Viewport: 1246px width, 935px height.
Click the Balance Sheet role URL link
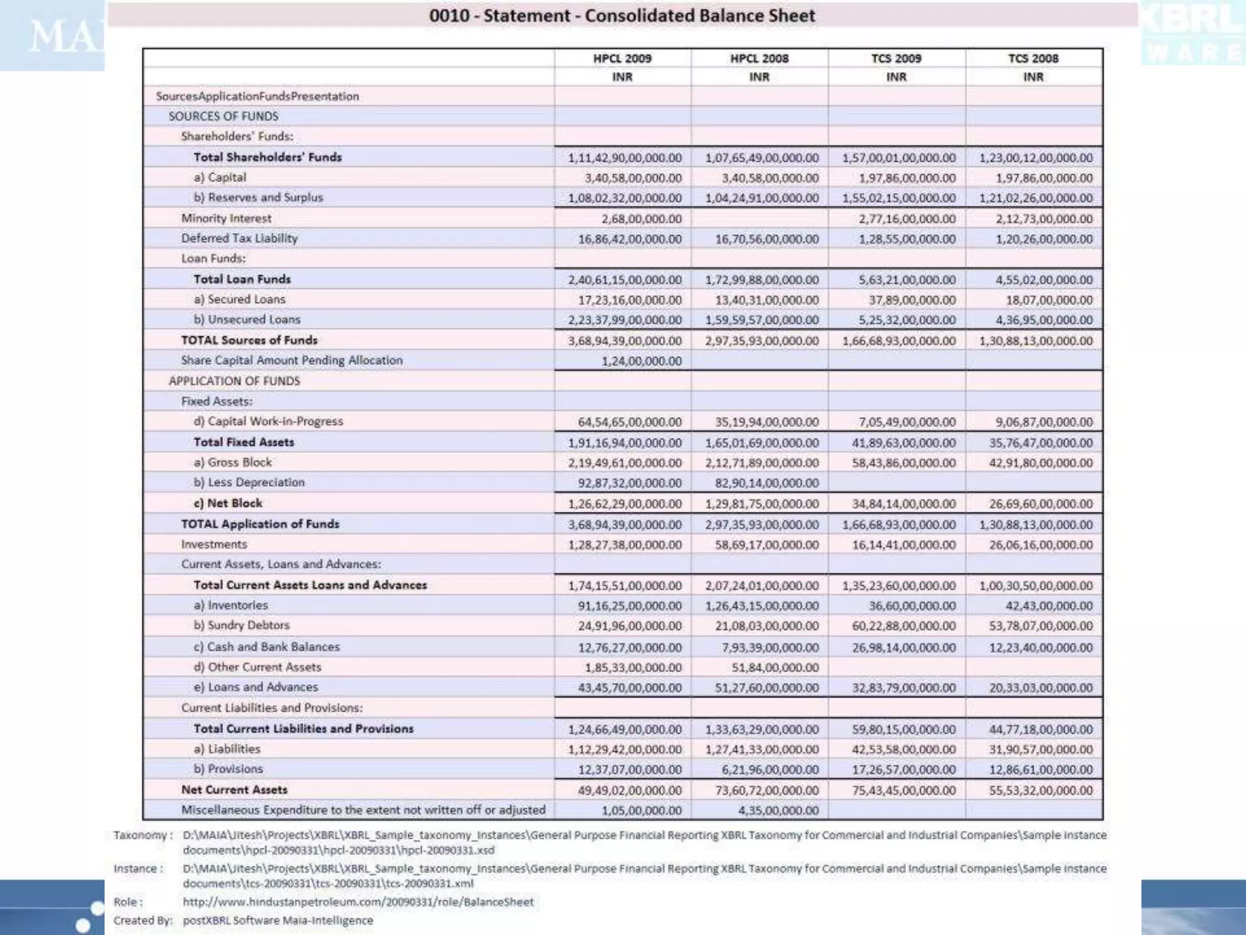click(x=358, y=902)
